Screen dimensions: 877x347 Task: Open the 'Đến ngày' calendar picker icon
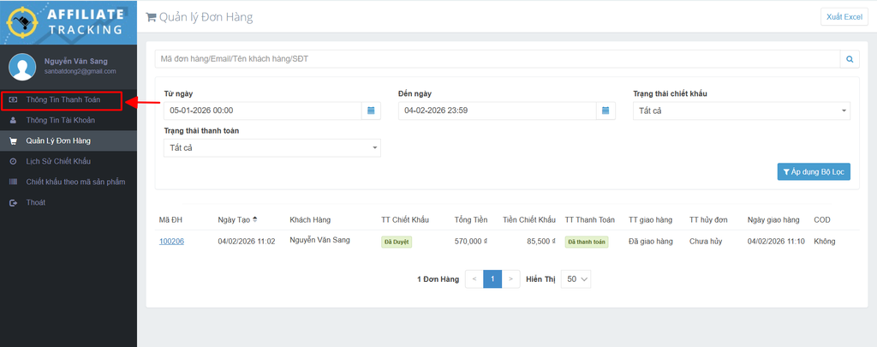[605, 111]
